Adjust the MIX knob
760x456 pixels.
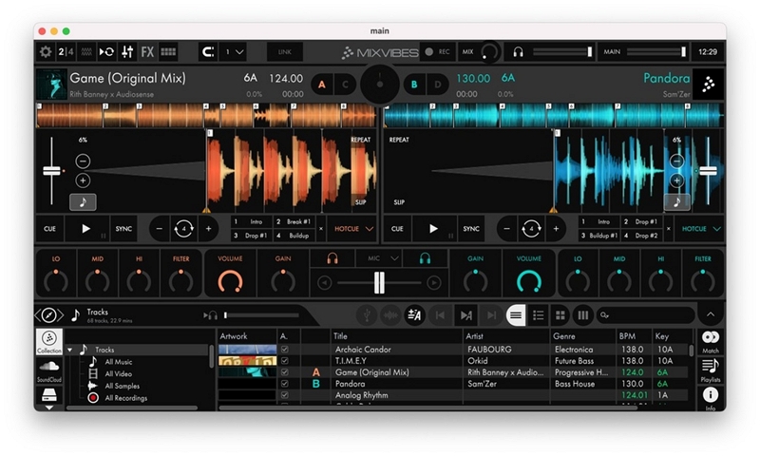(x=489, y=52)
